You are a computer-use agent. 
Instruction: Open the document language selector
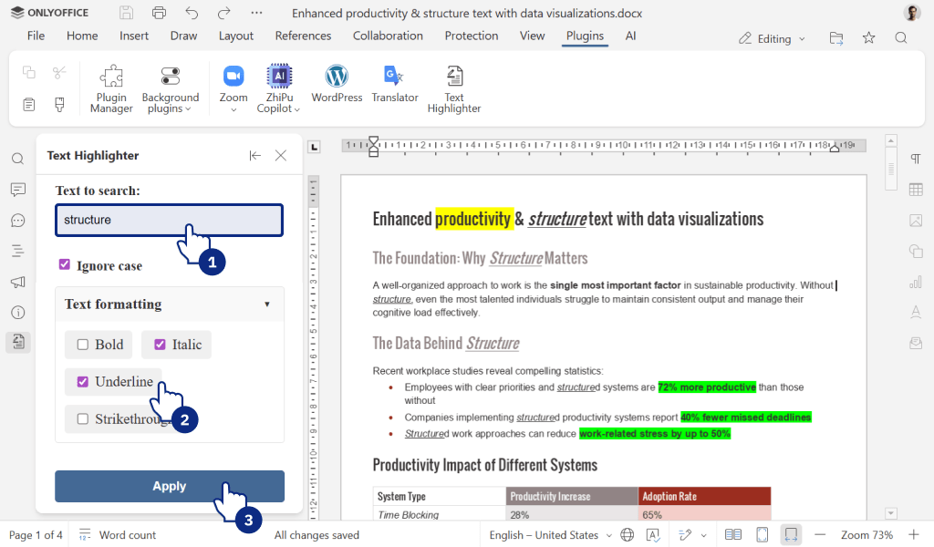[x=545, y=535]
